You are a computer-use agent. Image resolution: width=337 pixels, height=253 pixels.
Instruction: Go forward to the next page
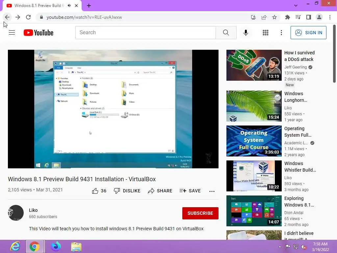[18, 17]
